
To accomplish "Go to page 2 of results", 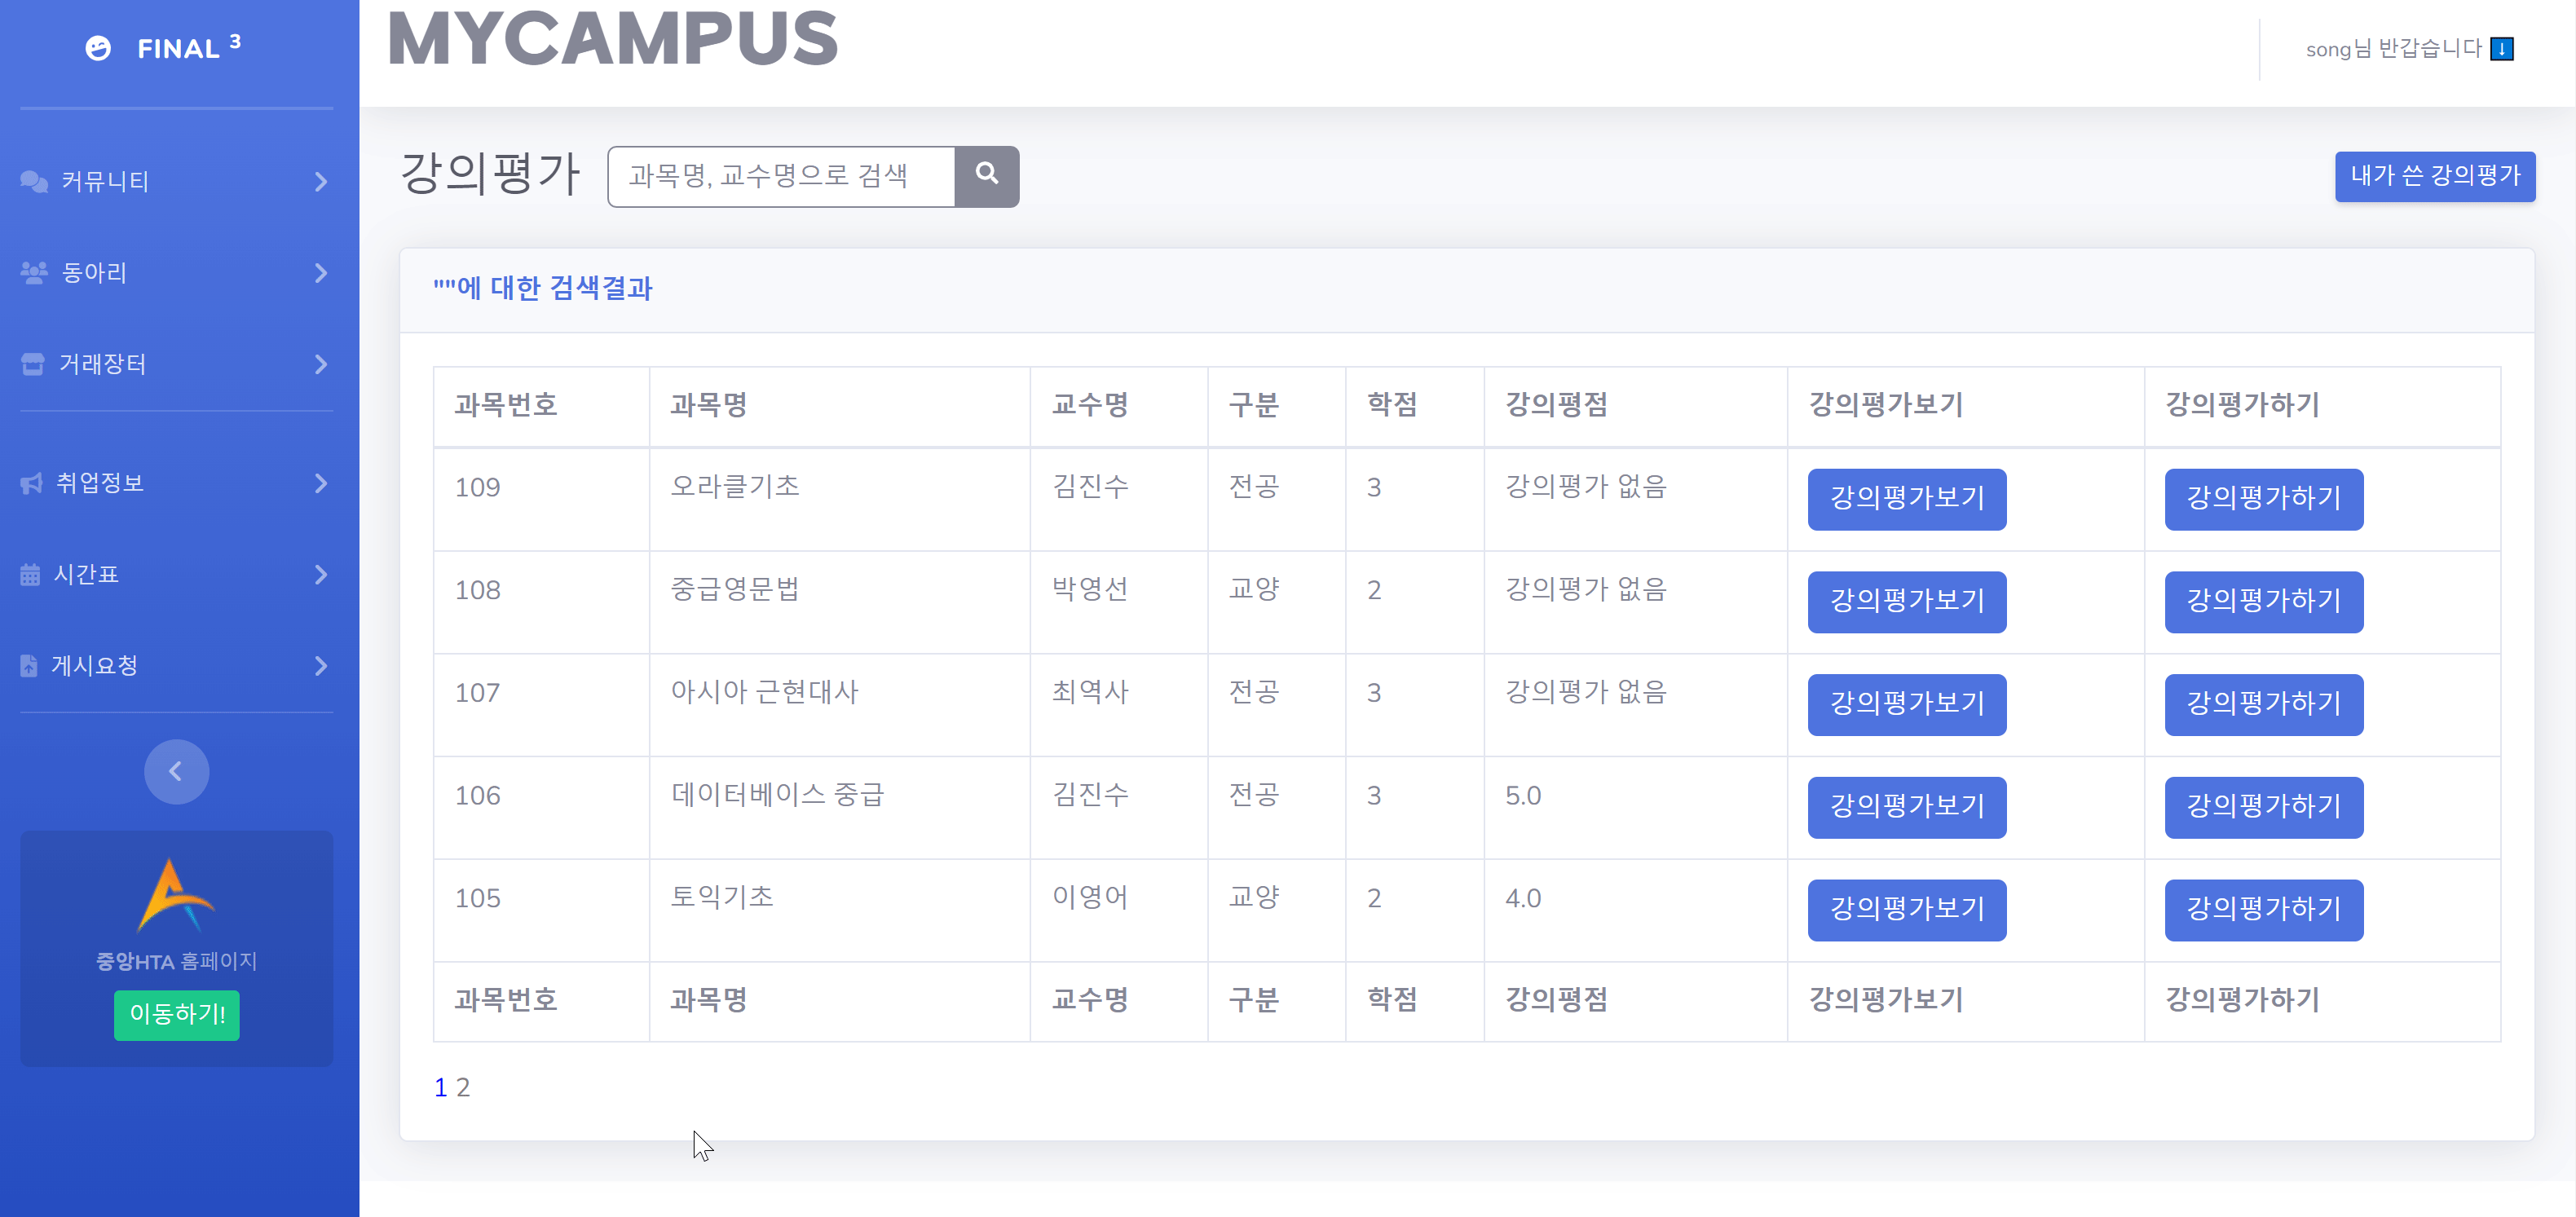I will click(x=463, y=1087).
